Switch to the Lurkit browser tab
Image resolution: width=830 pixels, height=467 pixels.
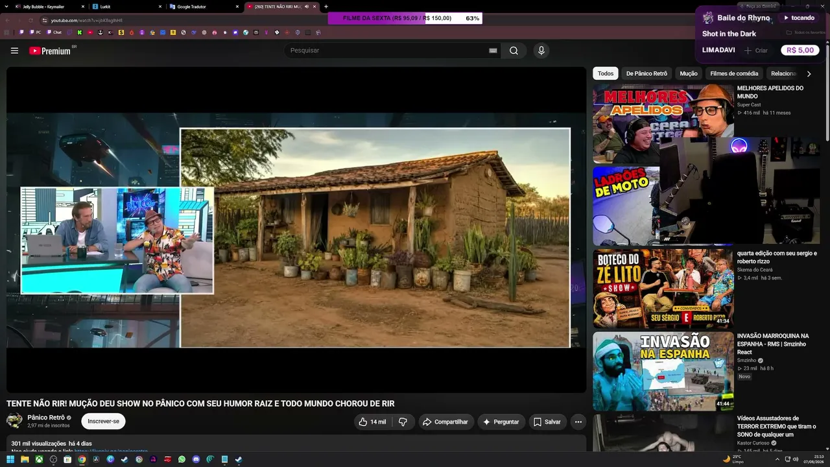[x=127, y=6]
